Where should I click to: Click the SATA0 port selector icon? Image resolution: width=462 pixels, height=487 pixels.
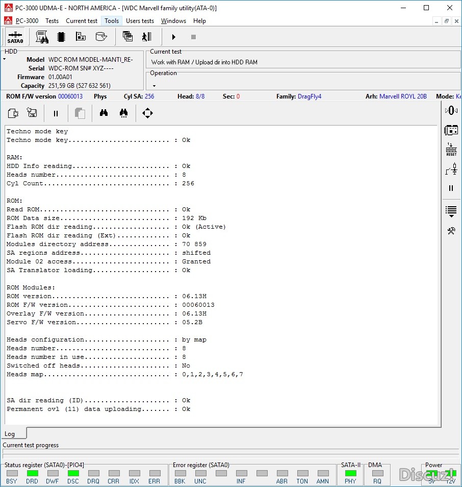[15, 37]
